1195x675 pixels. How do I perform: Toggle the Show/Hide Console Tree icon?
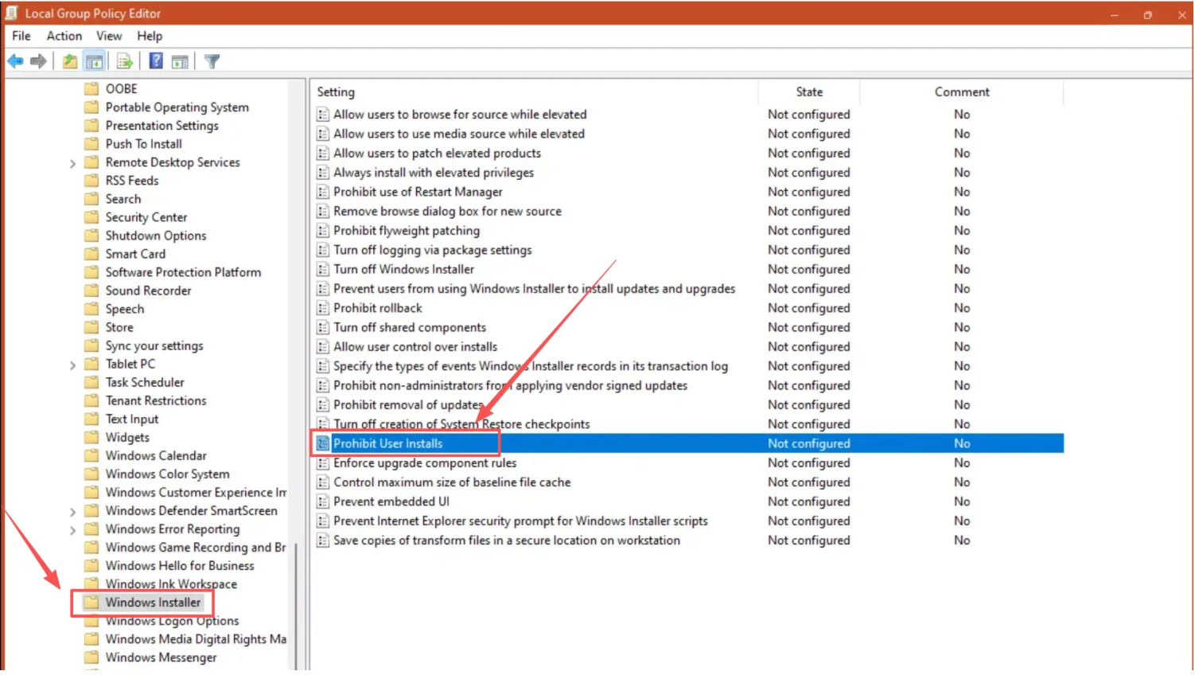(x=95, y=61)
